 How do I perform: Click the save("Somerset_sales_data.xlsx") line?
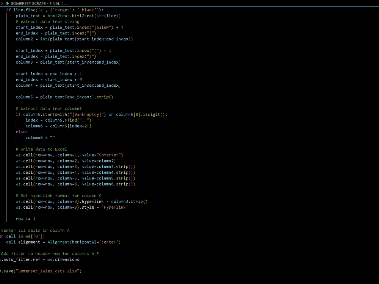tap(41, 271)
